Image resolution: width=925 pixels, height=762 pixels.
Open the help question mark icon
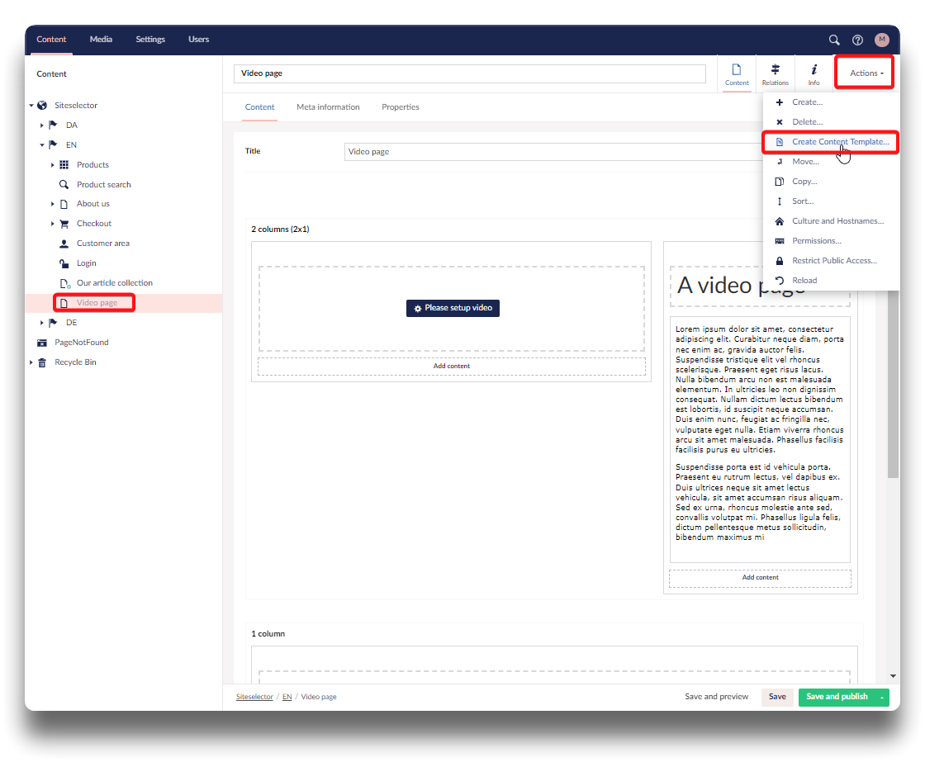pos(857,40)
